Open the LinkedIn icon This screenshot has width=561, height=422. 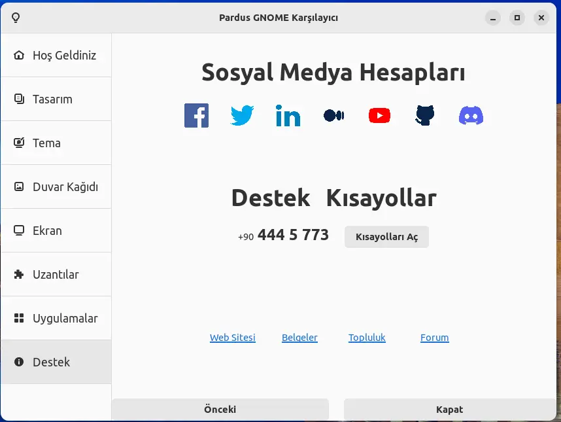(288, 116)
